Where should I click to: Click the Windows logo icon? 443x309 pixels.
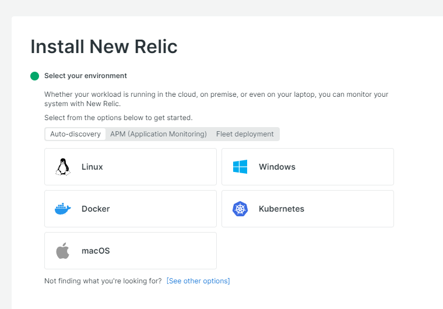(240, 167)
